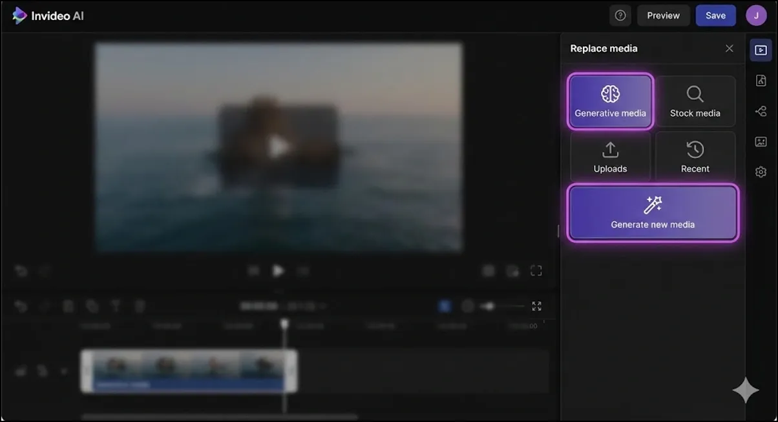Select the Generative media option
This screenshot has height=422, width=778.
tap(610, 101)
